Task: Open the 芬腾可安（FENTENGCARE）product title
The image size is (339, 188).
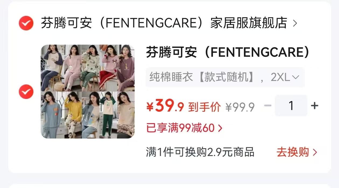Action: coord(228,52)
